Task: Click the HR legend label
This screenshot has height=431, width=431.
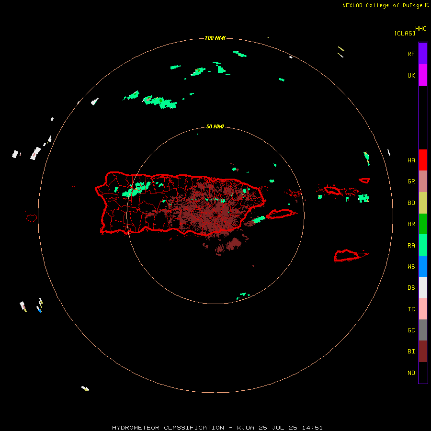Action: [x=411, y=224]
